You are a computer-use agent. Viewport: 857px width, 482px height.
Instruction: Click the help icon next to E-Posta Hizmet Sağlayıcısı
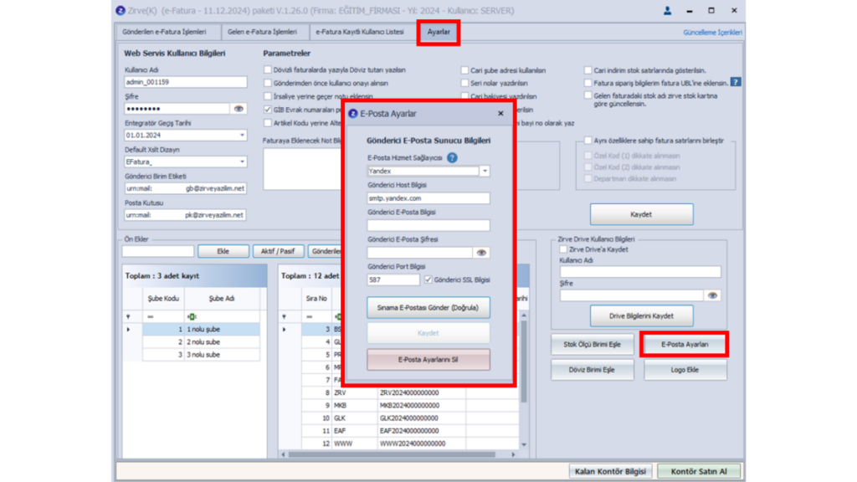(452, 157)
